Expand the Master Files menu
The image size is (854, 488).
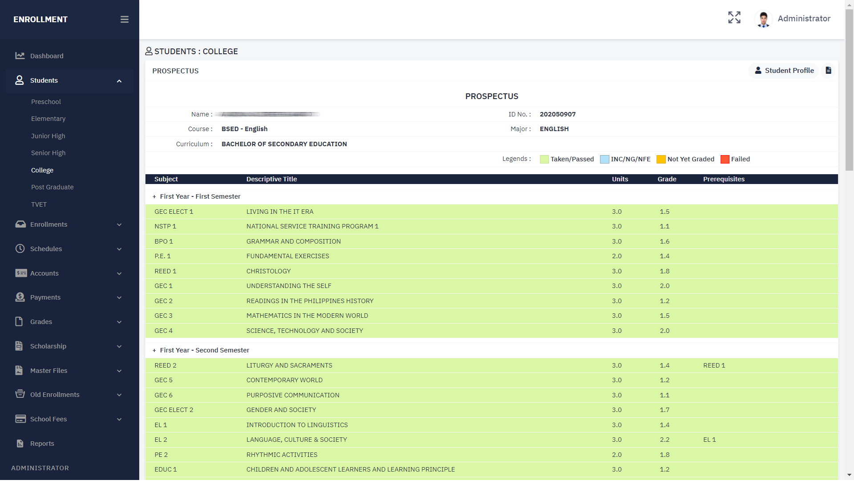tap(119, 371)
